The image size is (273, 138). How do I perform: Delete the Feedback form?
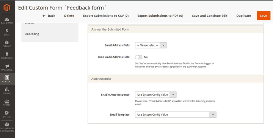click(x=69, y=16)
